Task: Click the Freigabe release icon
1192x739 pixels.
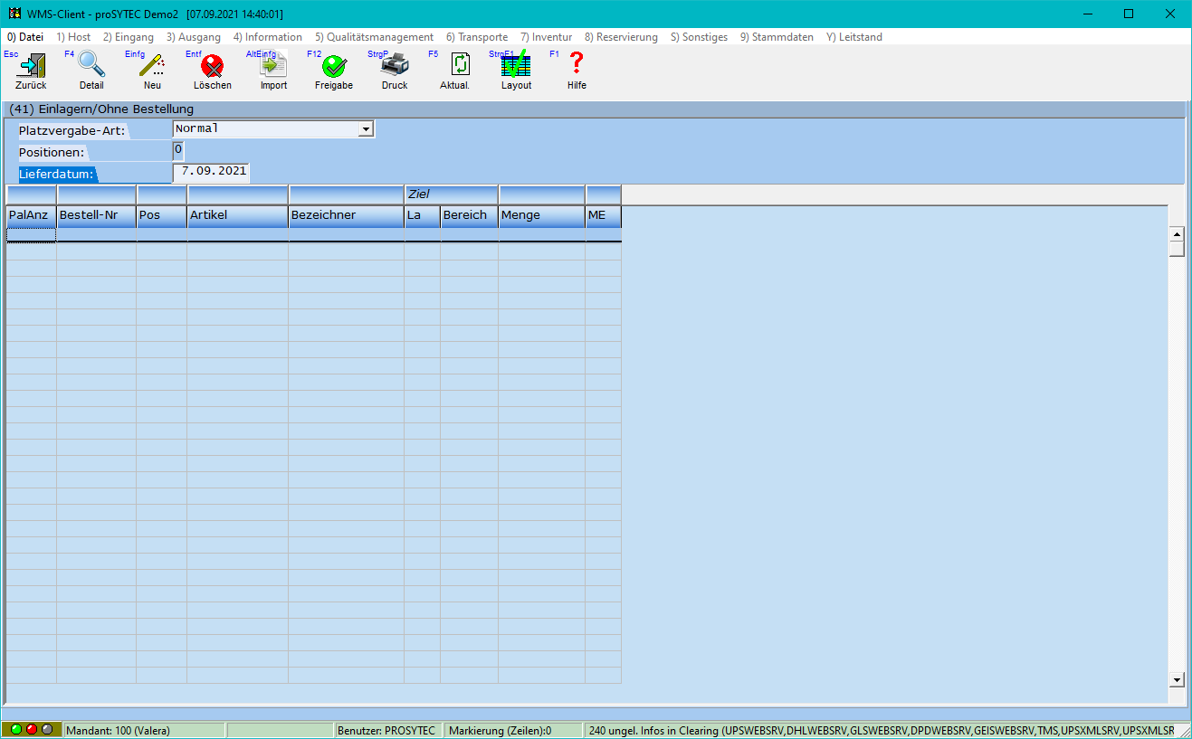Action: (334, 67)
